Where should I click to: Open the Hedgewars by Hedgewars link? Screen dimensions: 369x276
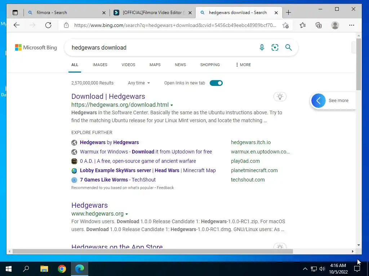(110, 142)
